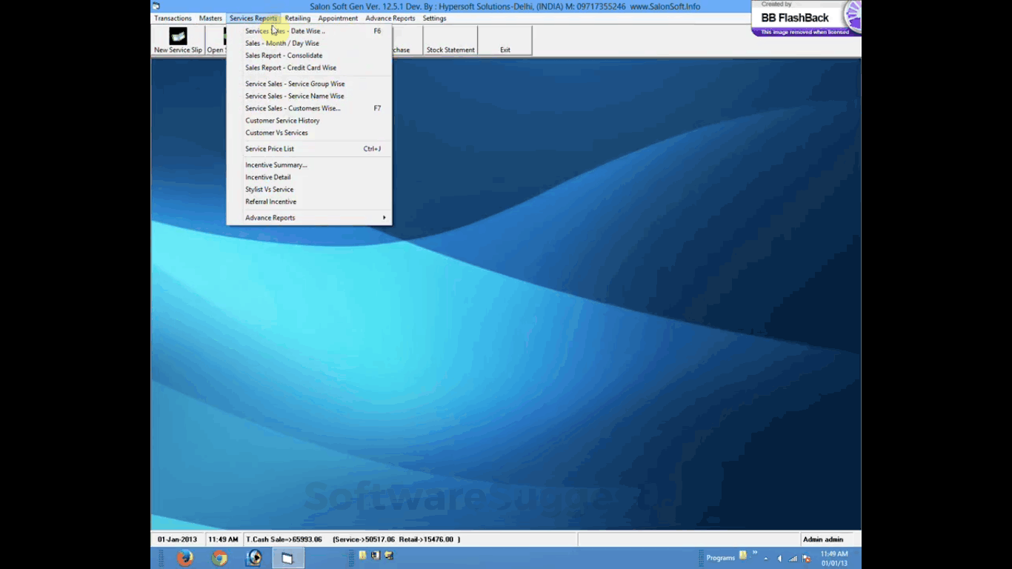Show hidden tray icons arrow

click(766, 558)
